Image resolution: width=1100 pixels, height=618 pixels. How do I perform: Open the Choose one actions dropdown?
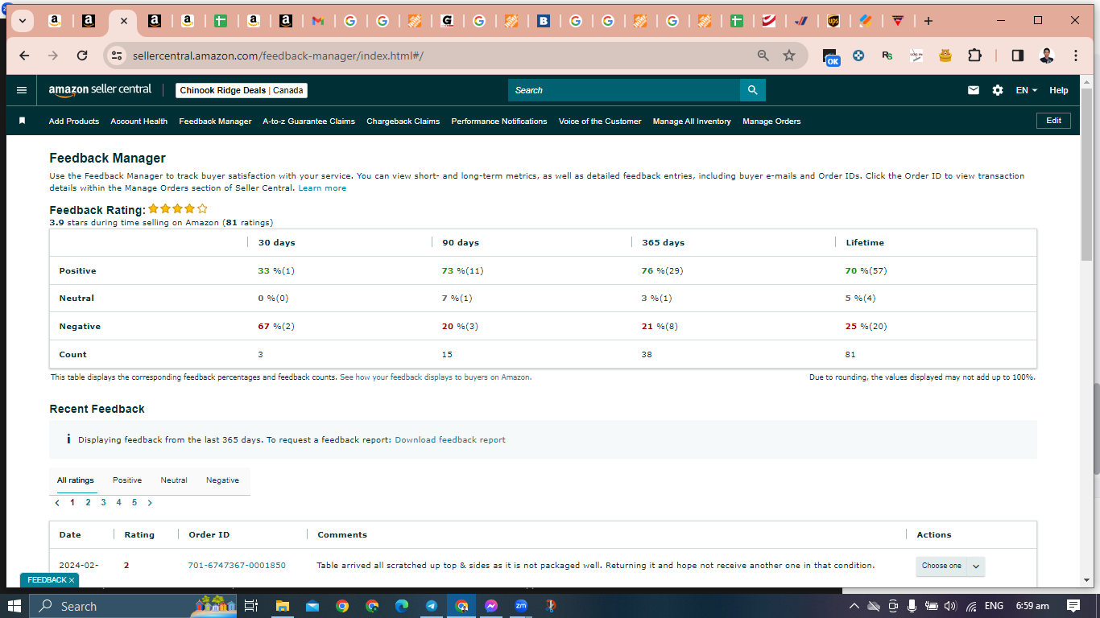click(x=950, y=566)
